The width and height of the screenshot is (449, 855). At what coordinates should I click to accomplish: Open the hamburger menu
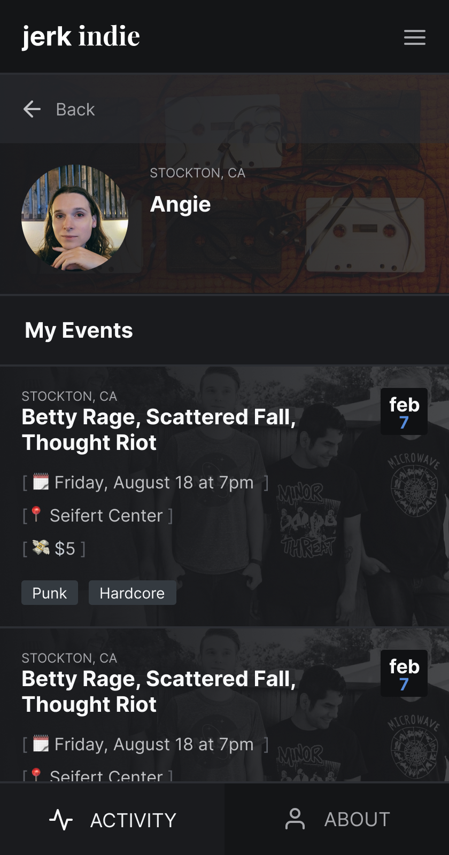[414, 37]
